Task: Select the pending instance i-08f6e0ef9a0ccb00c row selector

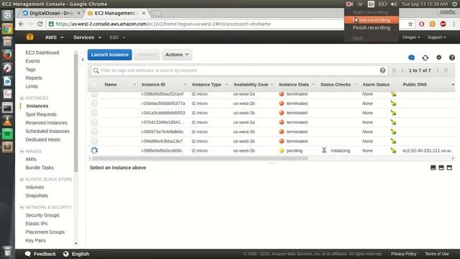Action: pos(94,150)
